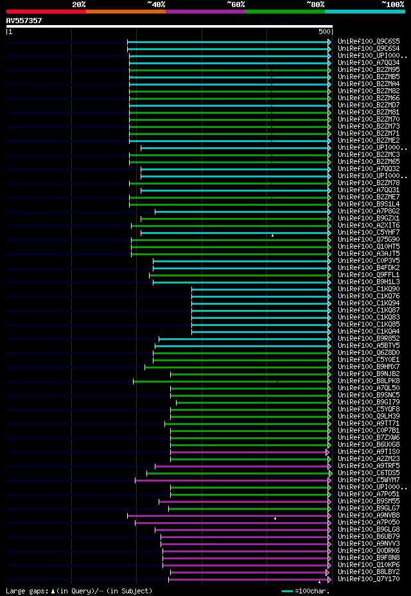Select the UniRef100_B2ZMA4 label
The height and width of the screenshot is (596, 411).
[369, 84]
